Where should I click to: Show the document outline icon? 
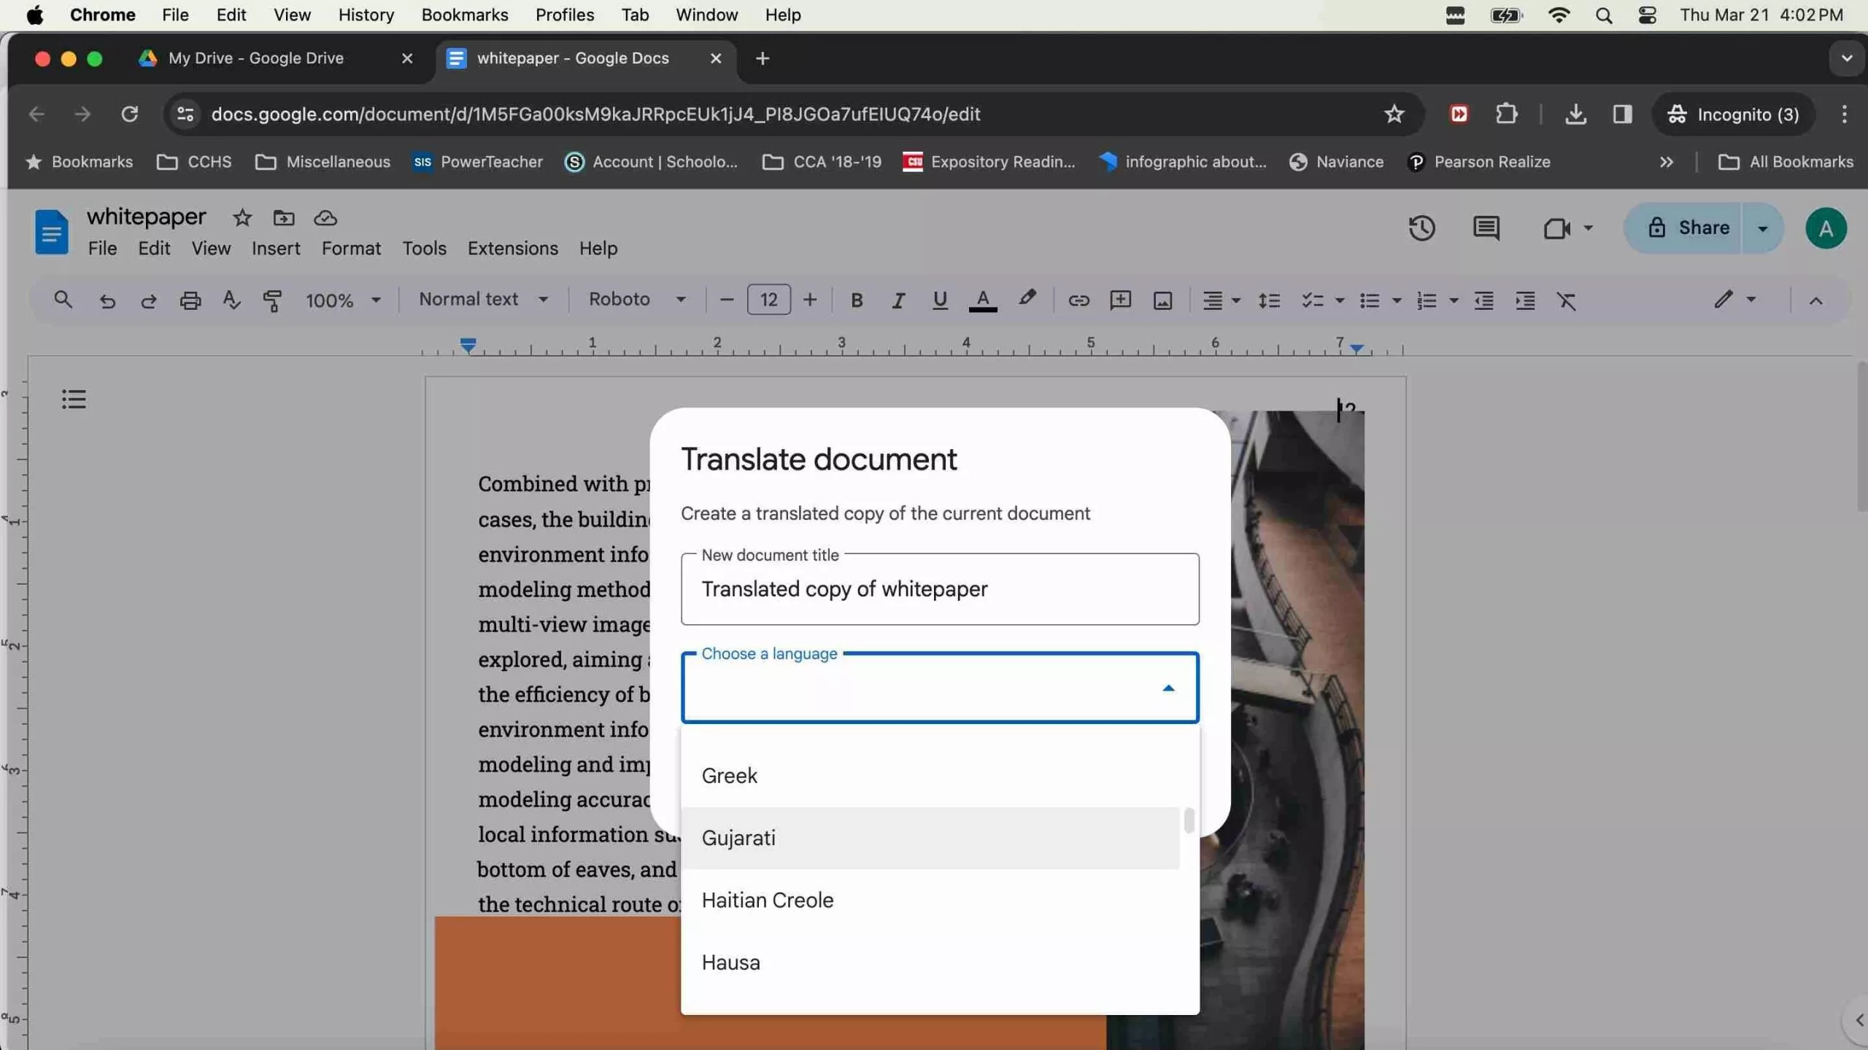(73, 398)
